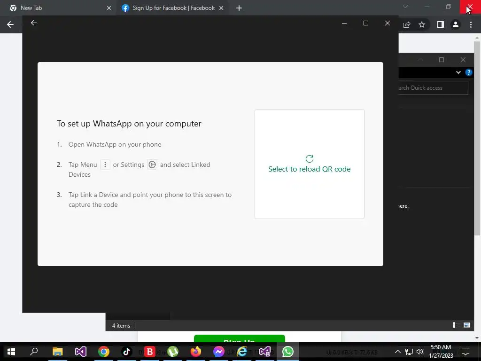Click the Settings gear icon in step 2
This screenshot has height=361, width=481.
pos(152,165)
